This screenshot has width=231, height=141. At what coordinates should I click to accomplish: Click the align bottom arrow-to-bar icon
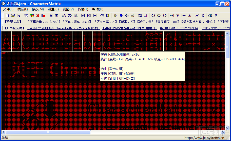coord(189,15)
